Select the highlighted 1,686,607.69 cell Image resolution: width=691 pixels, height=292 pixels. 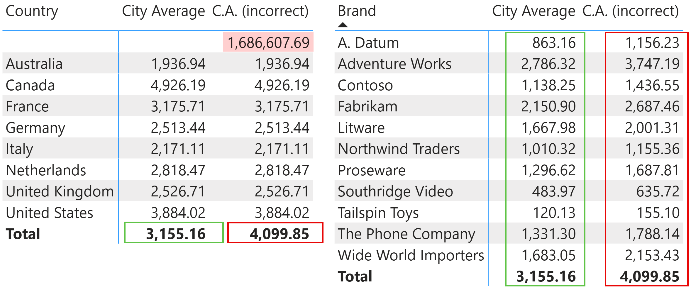tap(268, 42)
